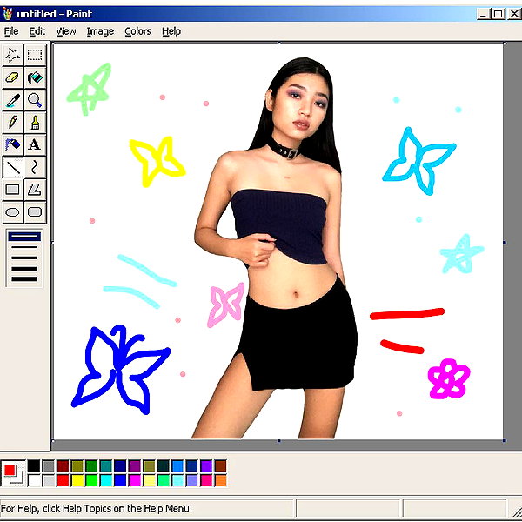The height and width of the screenshot is (522, 522).
Task: Choose the hot pink palette swatch
Action: tap(206, 480)
